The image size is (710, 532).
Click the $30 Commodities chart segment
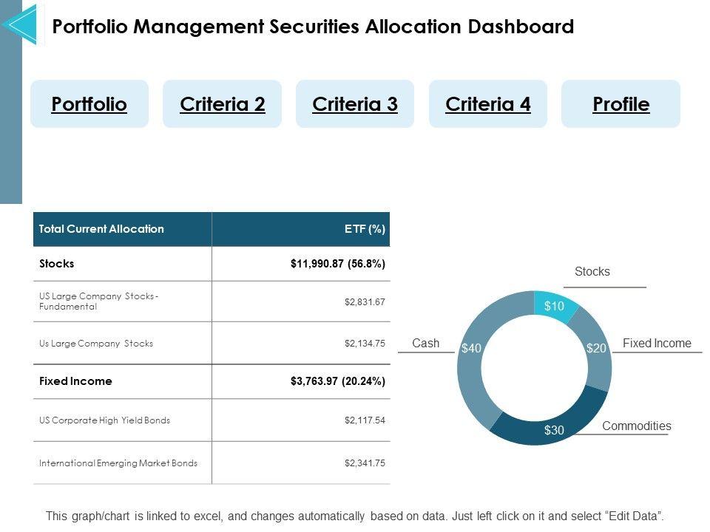pos(554,429)
